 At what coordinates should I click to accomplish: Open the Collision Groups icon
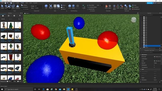(126, 6)
